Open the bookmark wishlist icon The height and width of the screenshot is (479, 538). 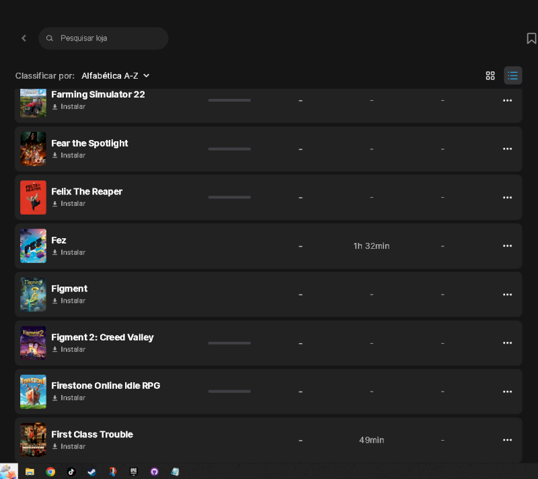531,38
